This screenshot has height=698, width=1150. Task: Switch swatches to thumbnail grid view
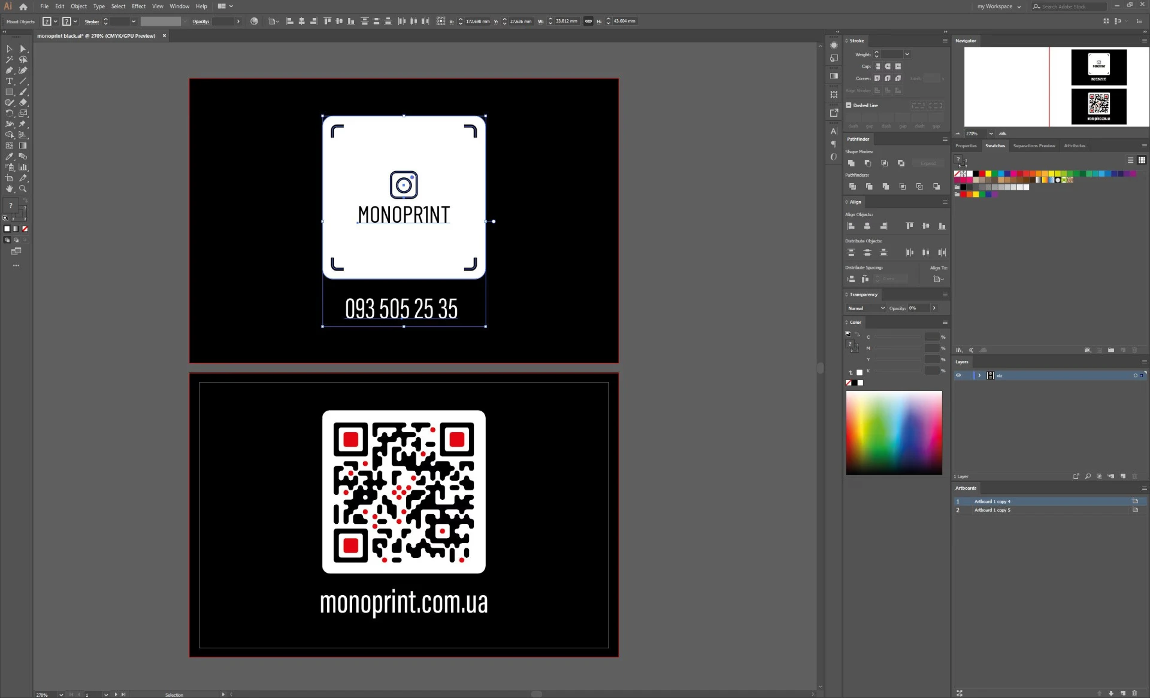(1142, 160)
